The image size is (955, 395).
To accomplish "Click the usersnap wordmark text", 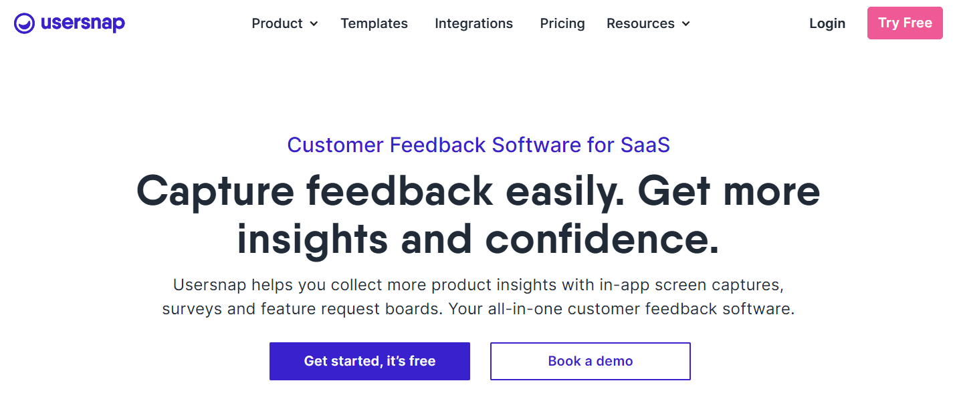I will click(x=82, y=23).
